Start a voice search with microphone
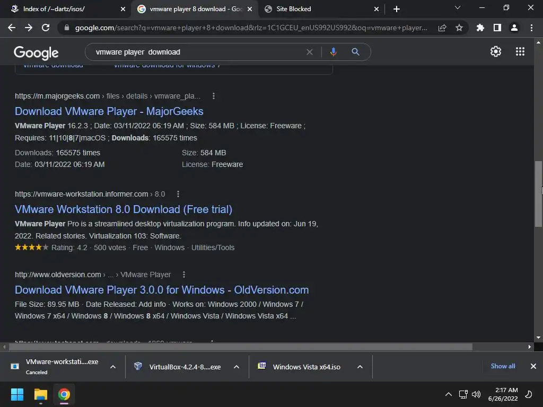The width and height of the screenshot is (543, 407). (333, 52)
